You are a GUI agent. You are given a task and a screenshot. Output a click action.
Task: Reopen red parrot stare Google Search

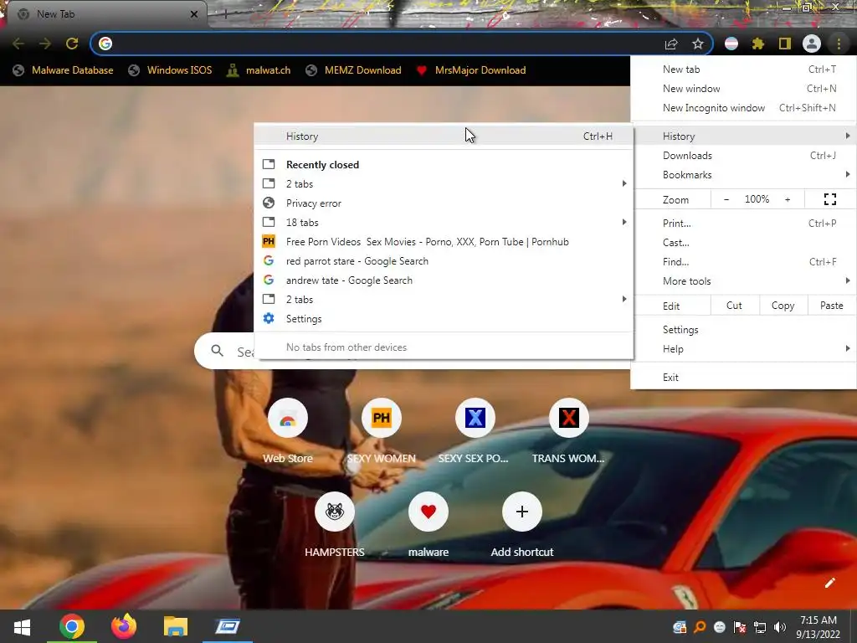click(x=444, y=261)
